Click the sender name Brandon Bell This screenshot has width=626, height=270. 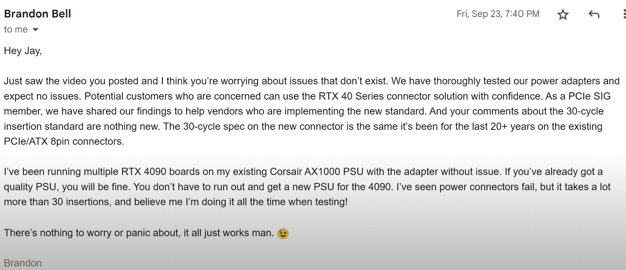pos(37,14)
